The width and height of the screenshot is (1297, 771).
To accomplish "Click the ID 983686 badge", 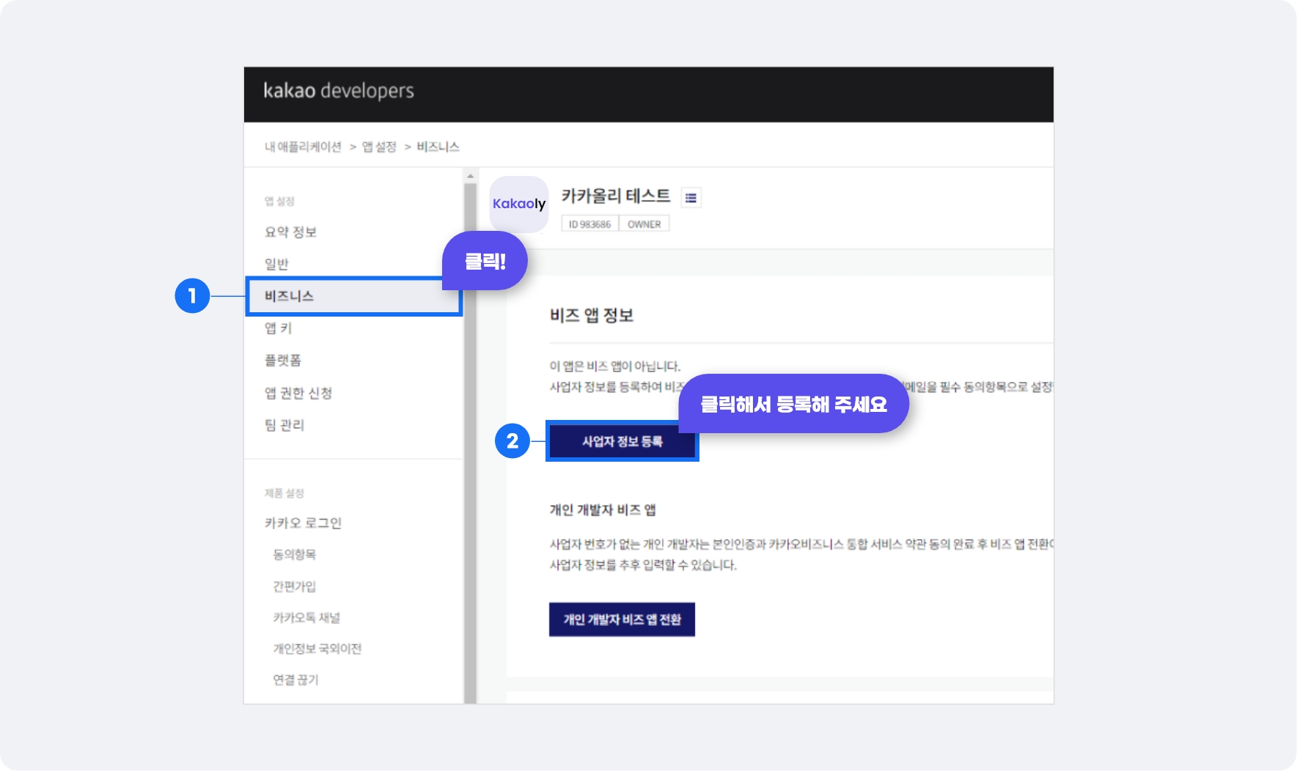I will (x=590, y=224).
